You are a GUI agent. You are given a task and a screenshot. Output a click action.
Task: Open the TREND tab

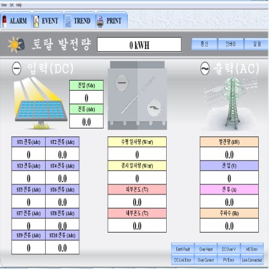[79, 21]
